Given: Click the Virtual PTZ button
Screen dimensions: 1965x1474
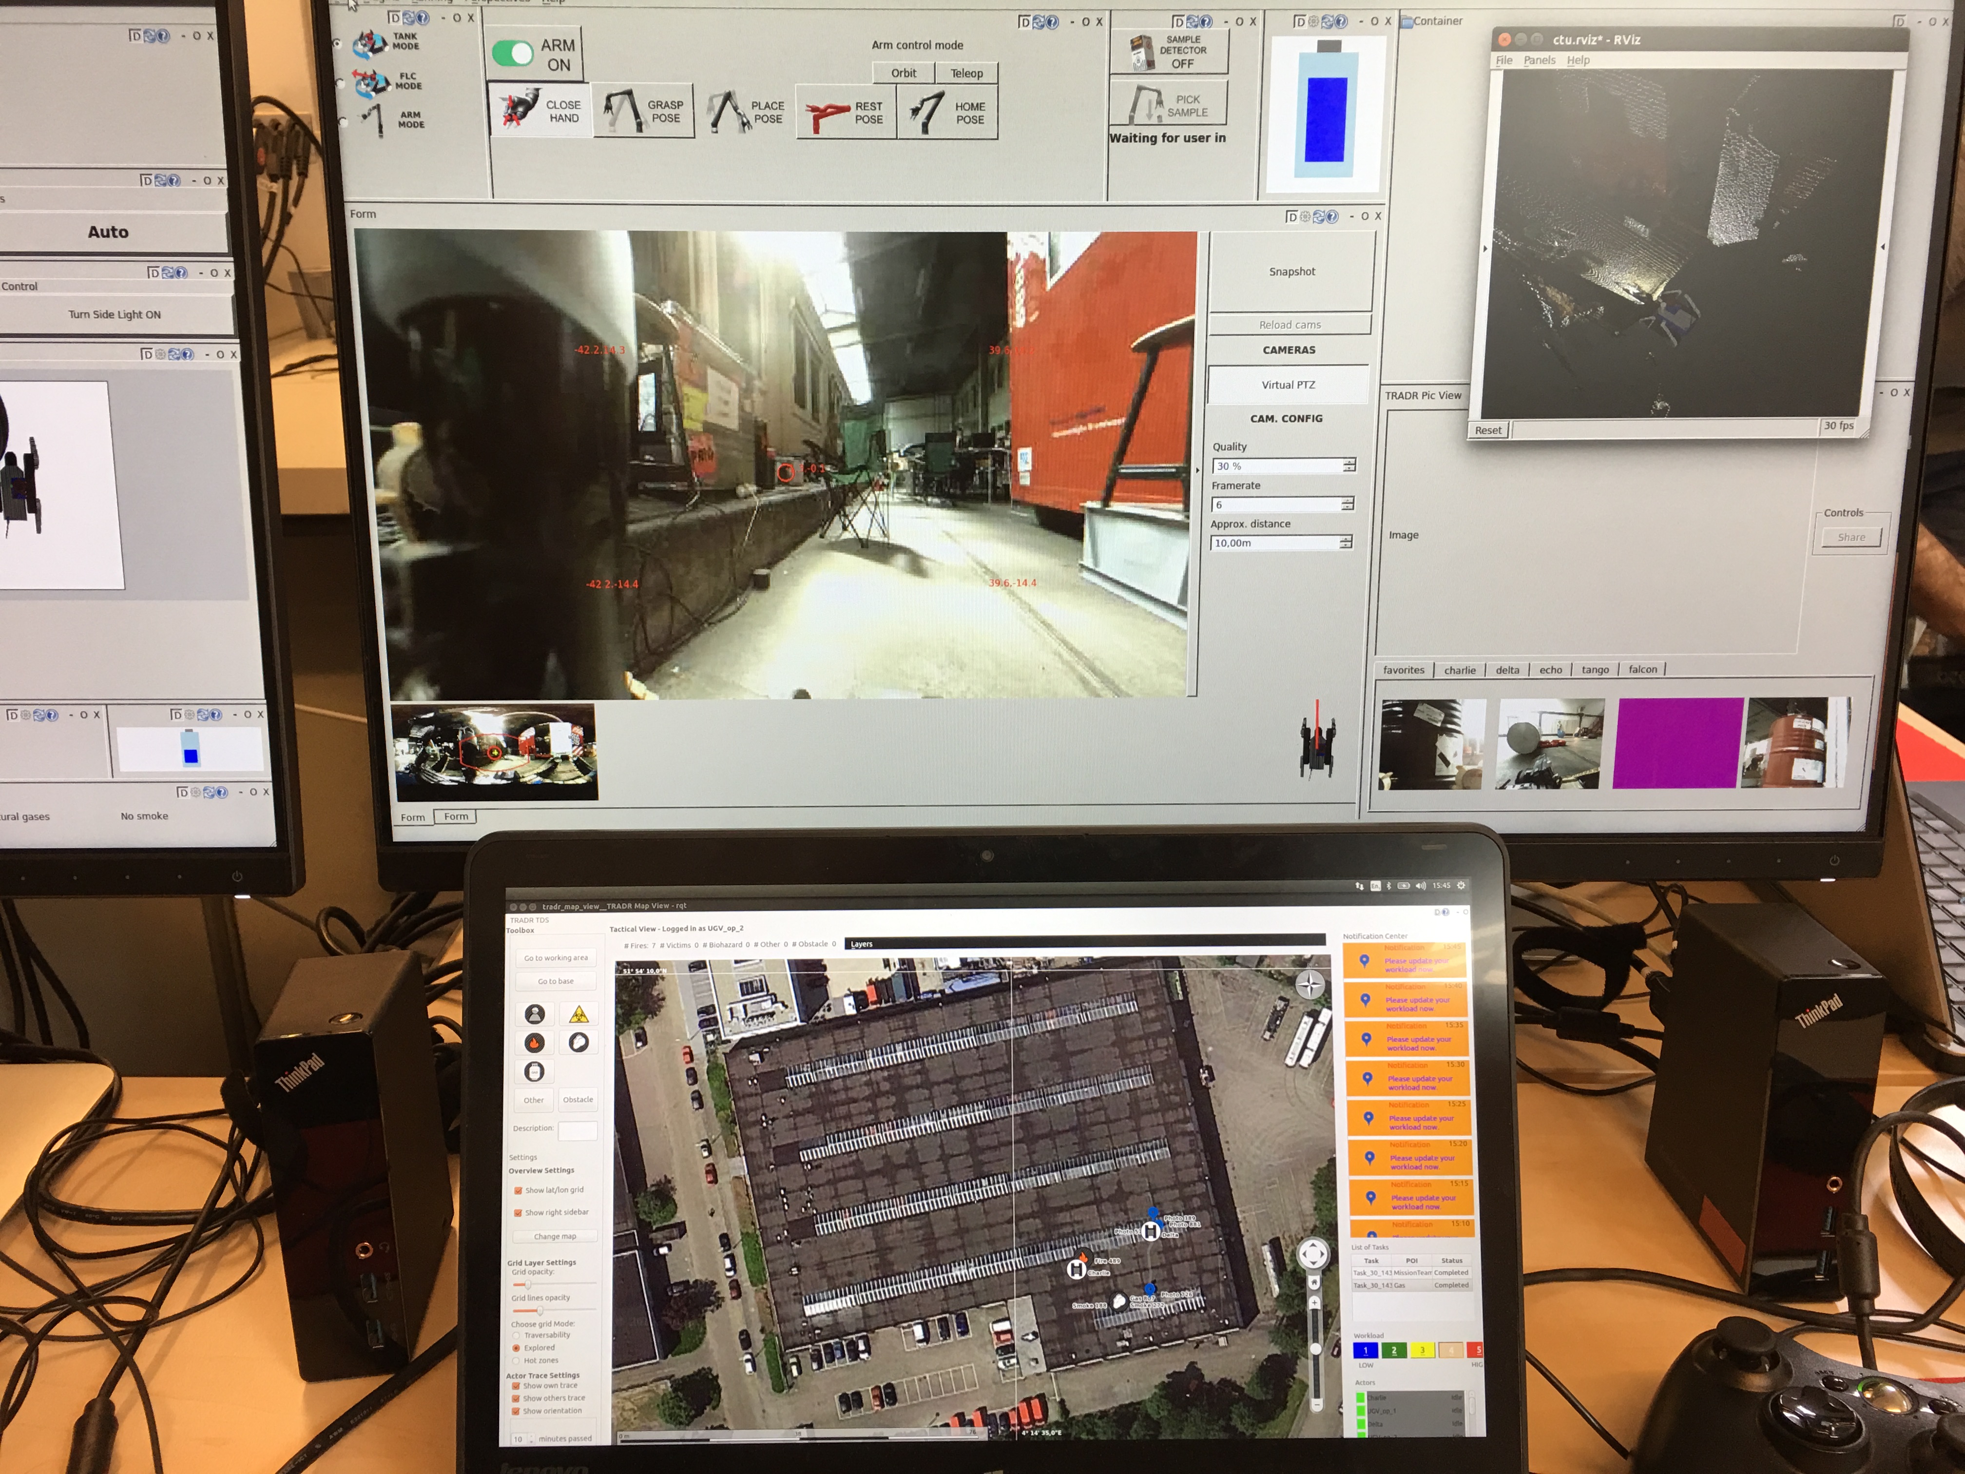Looking at the screenshot, I should (1288, 385).
